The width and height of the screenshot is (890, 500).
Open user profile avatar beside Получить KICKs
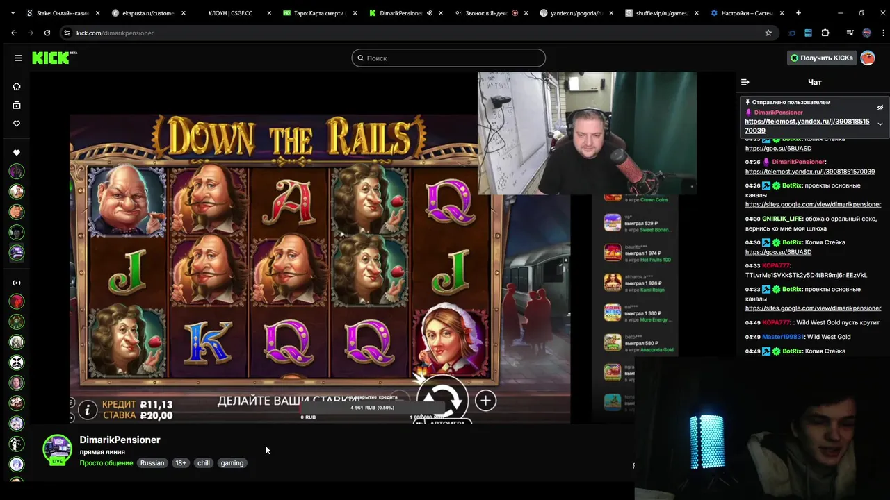click(868, 58)
